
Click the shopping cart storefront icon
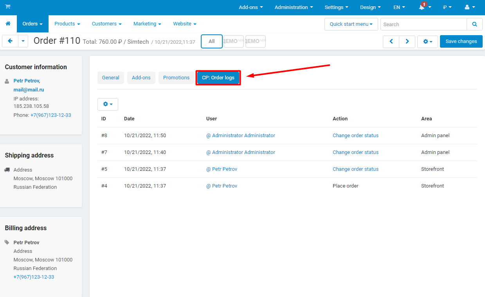[8, 7]
